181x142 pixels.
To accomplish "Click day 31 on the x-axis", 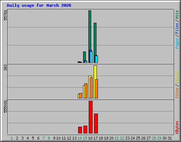I will (x=170, y=138).
